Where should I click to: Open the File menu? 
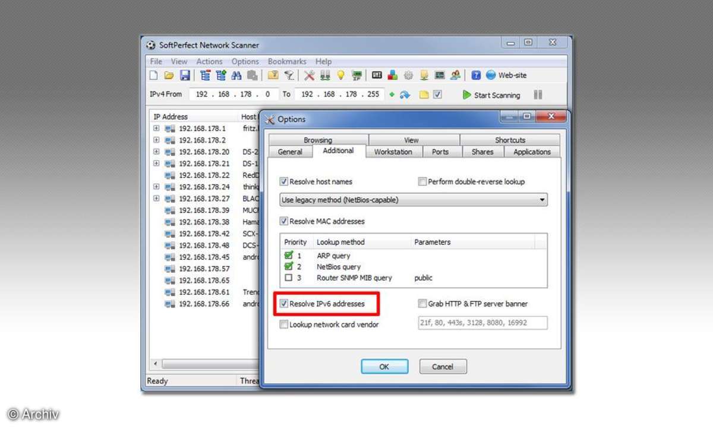tap(156, 61)
